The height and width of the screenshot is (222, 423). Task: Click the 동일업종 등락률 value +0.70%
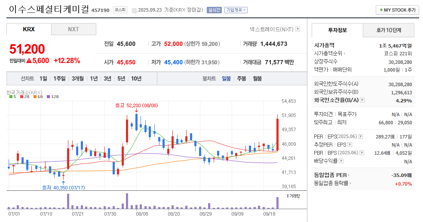[x=403, y=184]
